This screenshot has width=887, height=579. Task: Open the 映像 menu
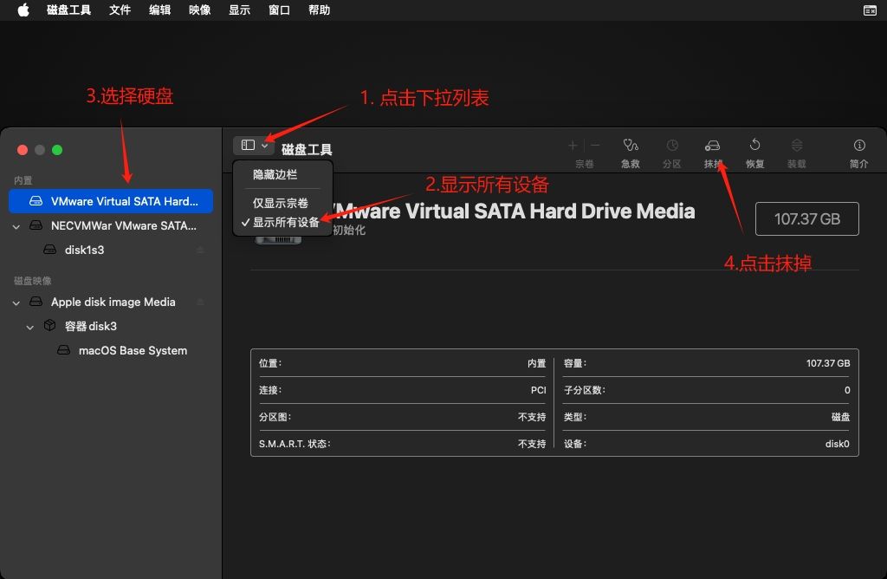(x=199, y=10)
